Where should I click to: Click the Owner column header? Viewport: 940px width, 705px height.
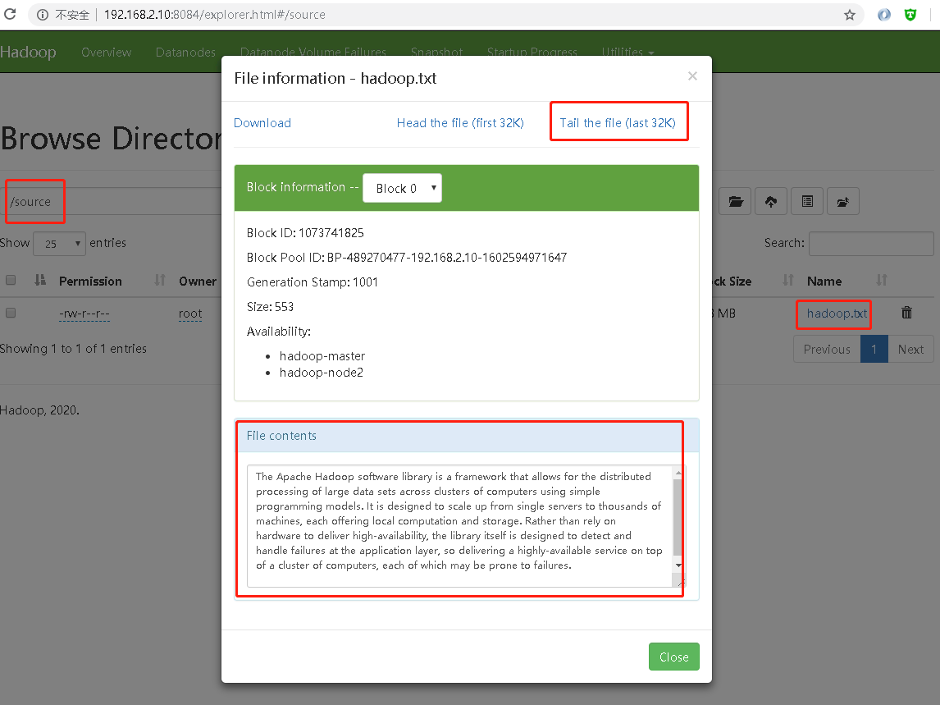197,281
